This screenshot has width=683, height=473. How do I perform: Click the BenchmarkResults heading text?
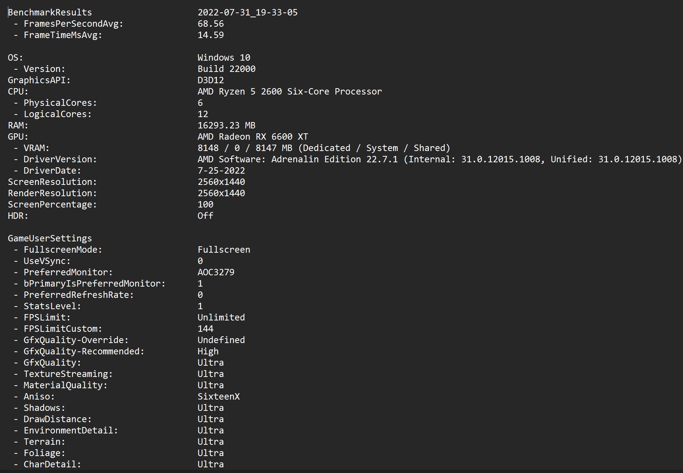point(50,12)
